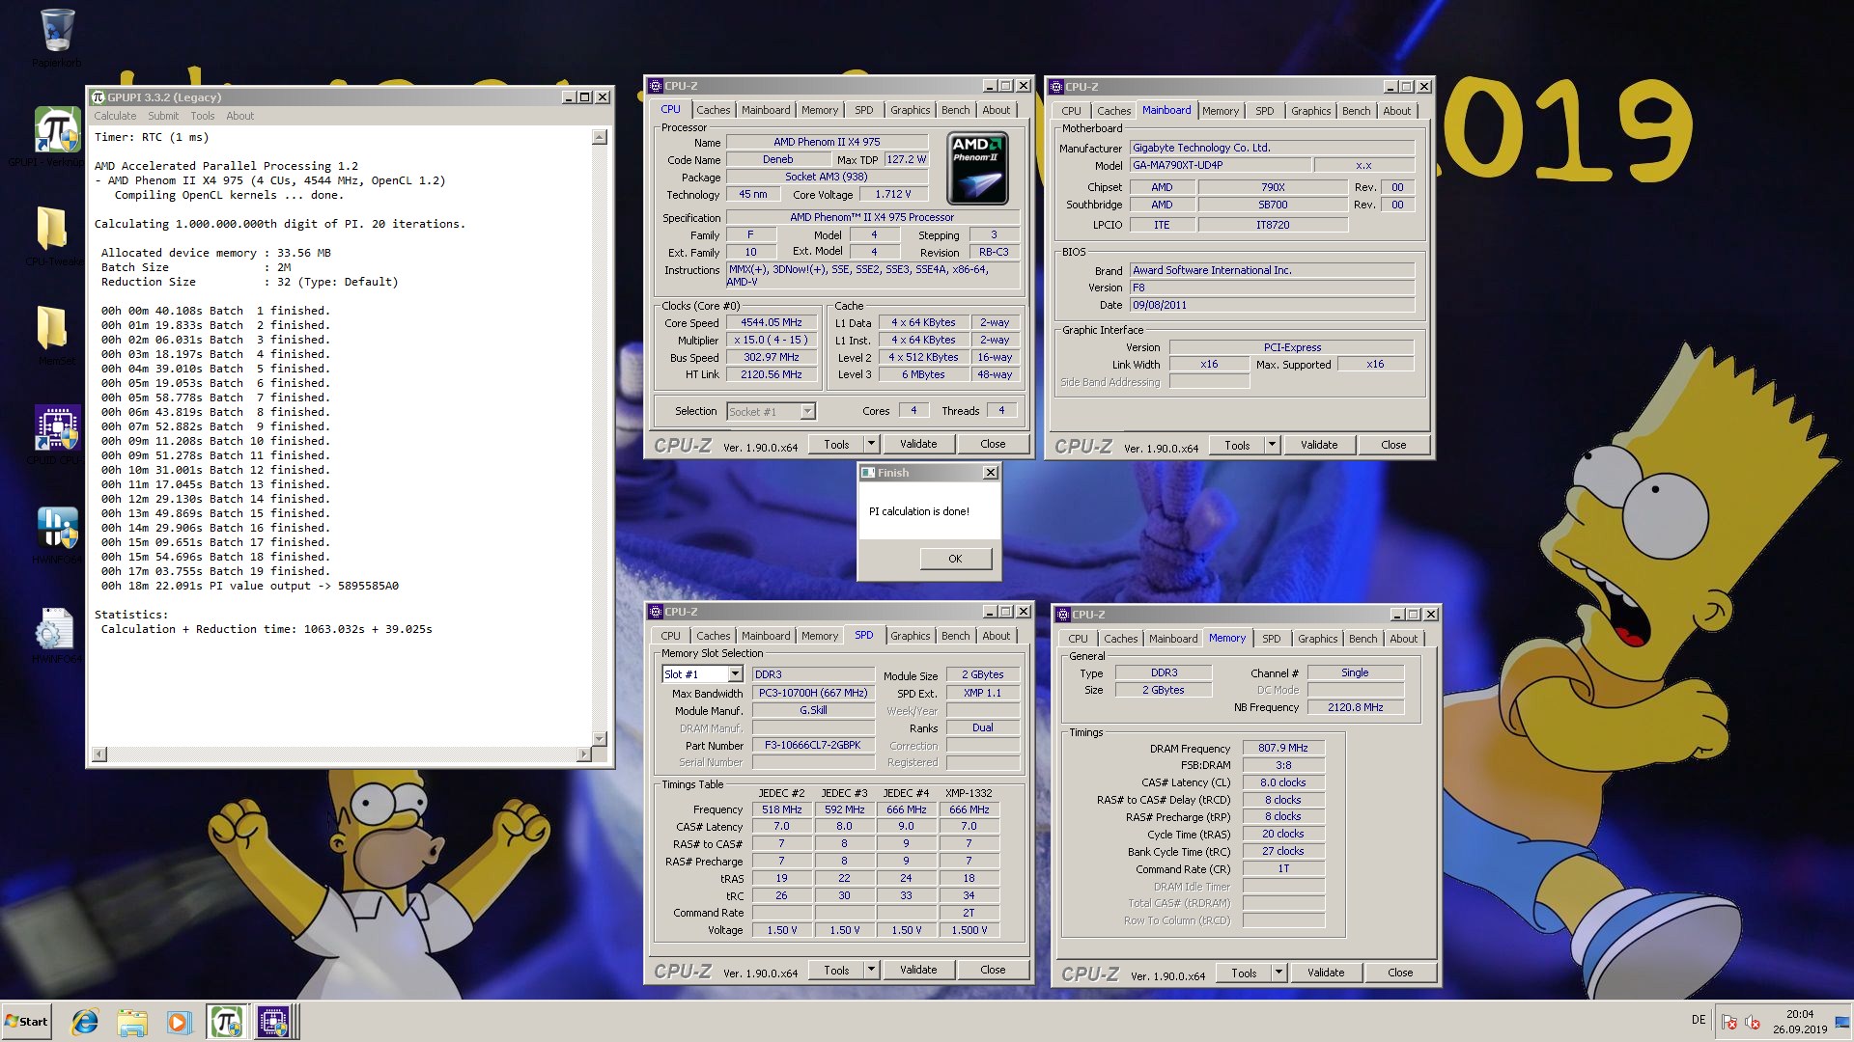Viewport: 1854px width, 1042px height.
Task: Click the show desktop tray icon
Action: [x=1842, y=1023]
